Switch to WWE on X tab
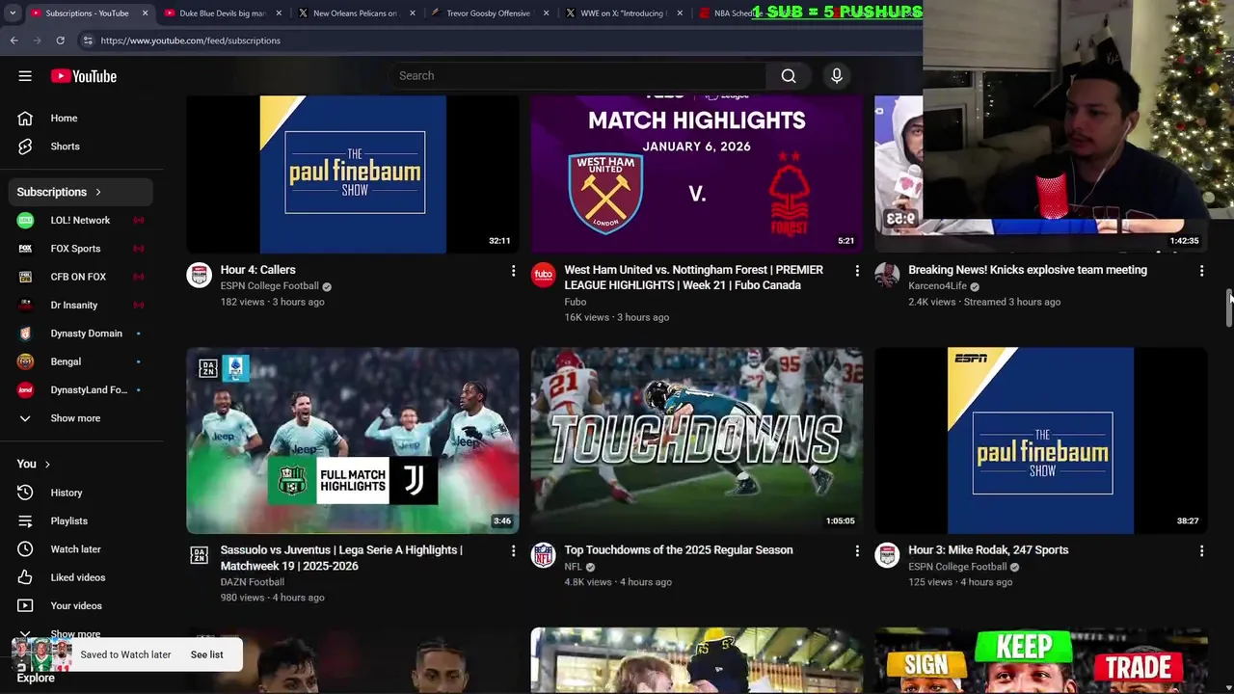Screen dimensions: 1234x694 pos(622,13)
